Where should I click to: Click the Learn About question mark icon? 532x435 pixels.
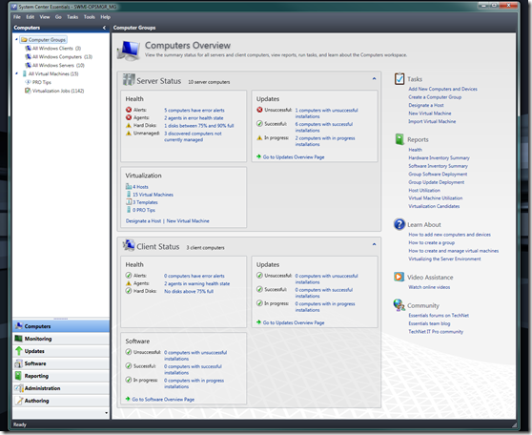399,224
